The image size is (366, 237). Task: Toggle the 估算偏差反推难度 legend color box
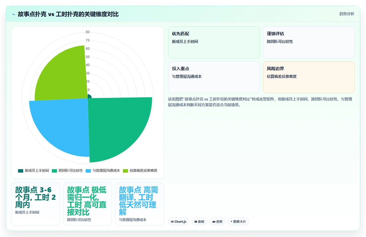point(126,171)
